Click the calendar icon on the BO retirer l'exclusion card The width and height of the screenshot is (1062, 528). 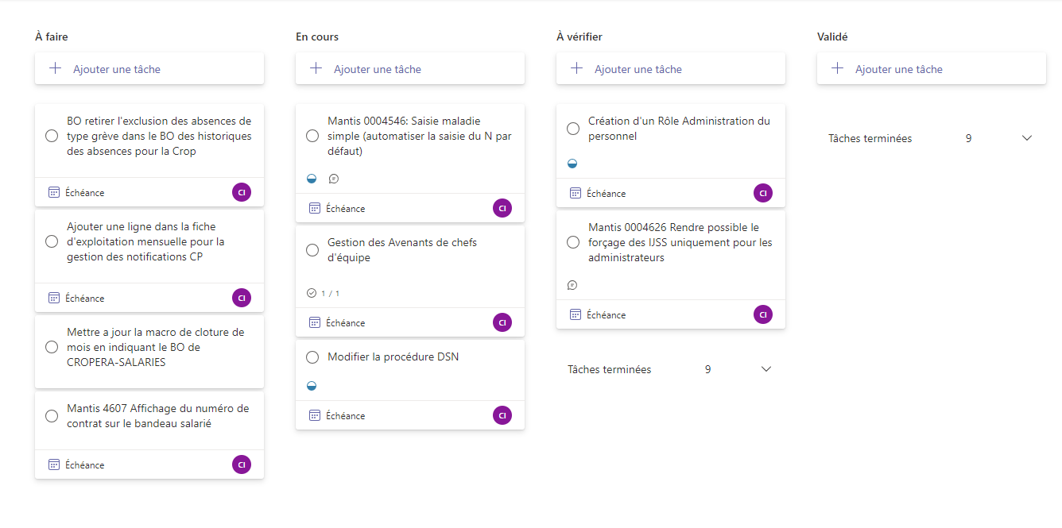coord(54,192)
